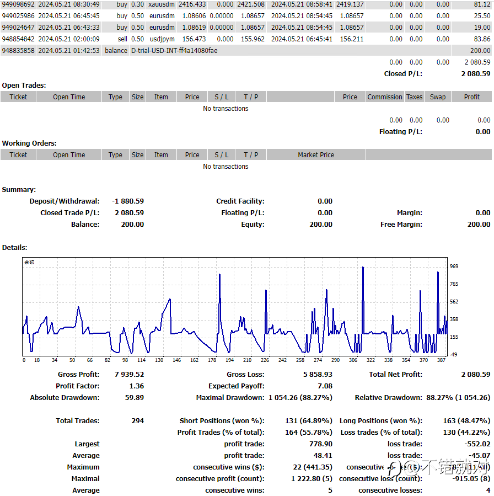Click the Details heading
The height and width of the screenshot is (496, 494).
14,247
